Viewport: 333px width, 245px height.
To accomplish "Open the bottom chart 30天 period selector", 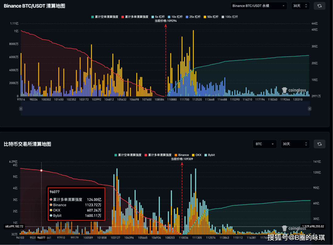I will pyautogui.click(x=295, y=144).
